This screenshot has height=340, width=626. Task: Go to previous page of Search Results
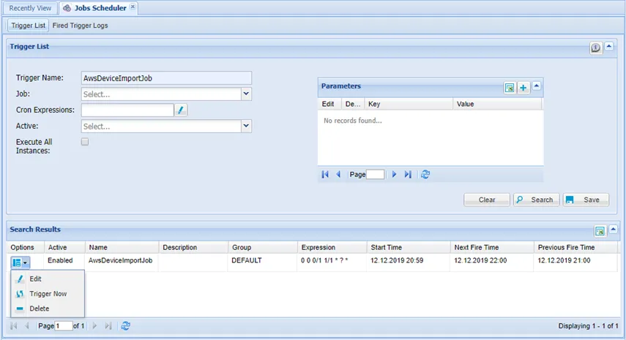pos(27,325)
